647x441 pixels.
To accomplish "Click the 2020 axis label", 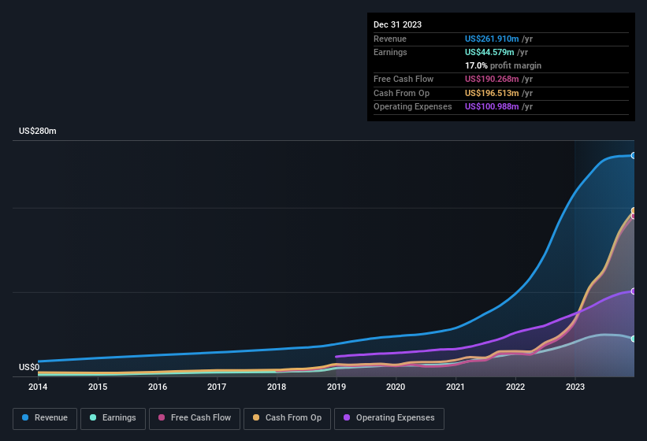I will pos(396,387).
